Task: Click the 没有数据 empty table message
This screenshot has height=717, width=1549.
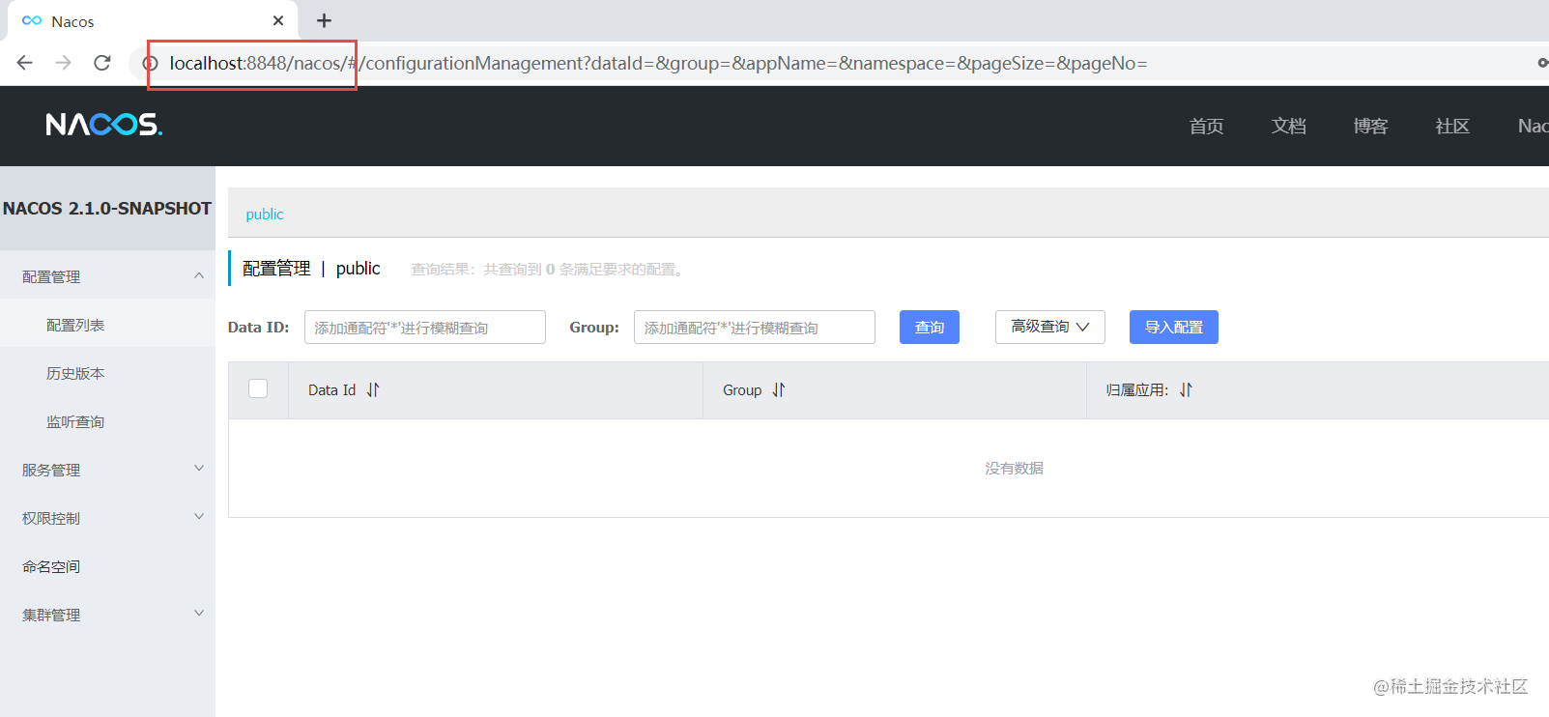Action: (1014, 469)
